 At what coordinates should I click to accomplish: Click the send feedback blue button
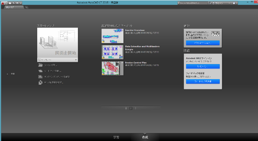click(203, 81)
